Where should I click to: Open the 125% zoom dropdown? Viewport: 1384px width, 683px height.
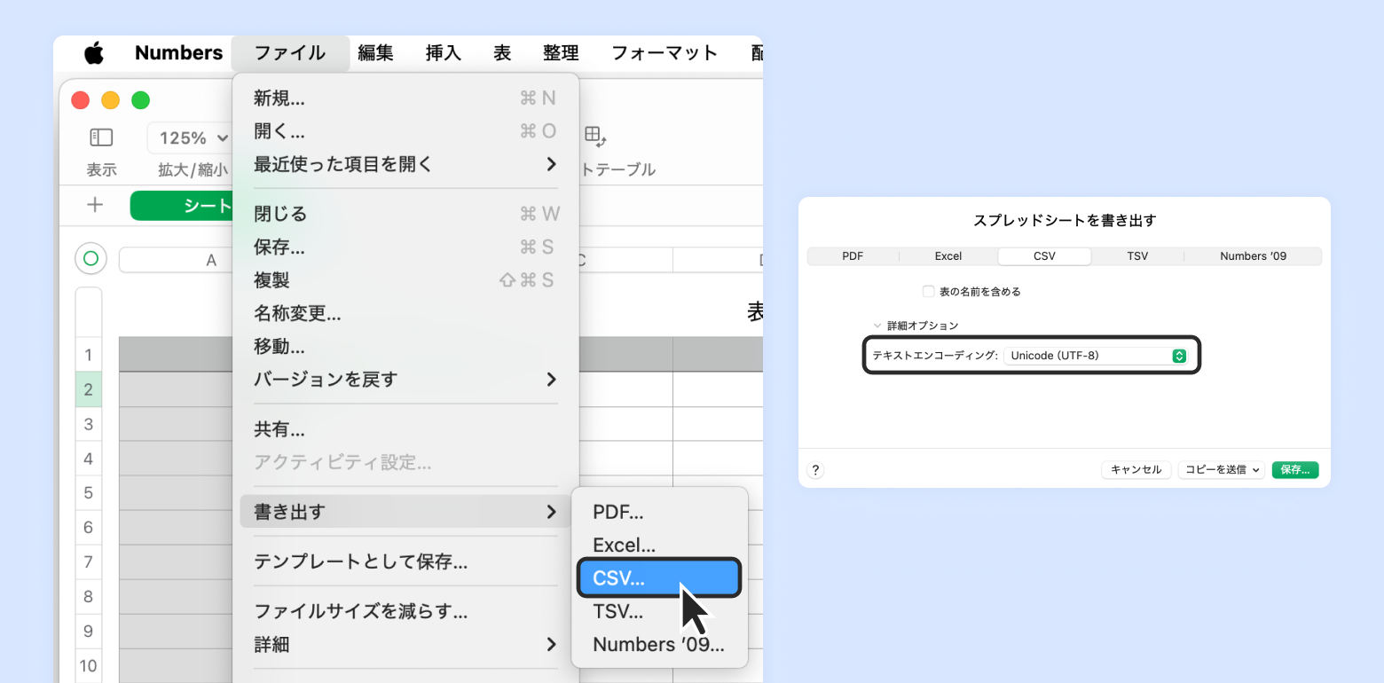pos(191,137)
